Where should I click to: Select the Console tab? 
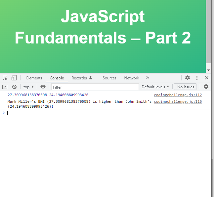(x=57, y=78)
